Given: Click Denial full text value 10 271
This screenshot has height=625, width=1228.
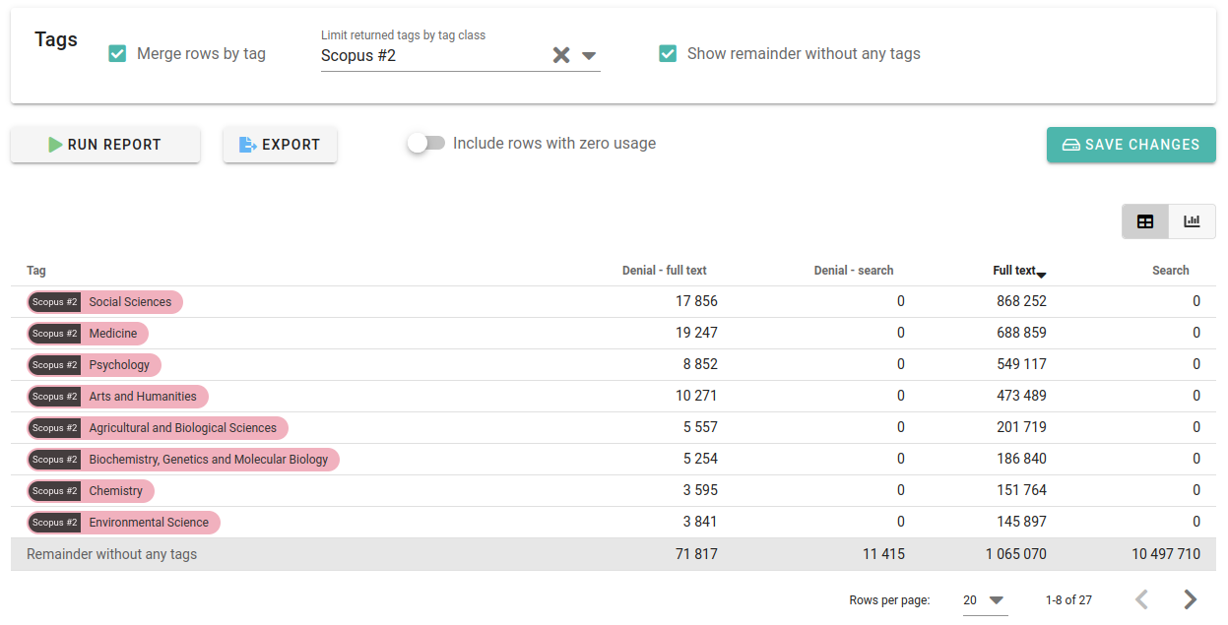Looking at the screenshot, I should tap(696, 396).
